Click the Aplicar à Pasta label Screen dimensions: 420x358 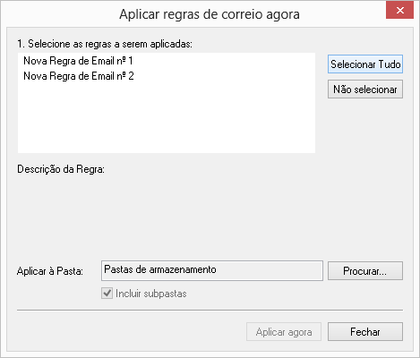point(50,271)
